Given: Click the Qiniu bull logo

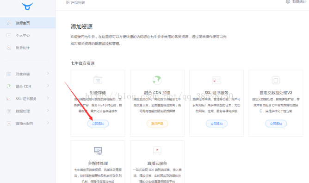Looking at the screenshot, I should [x=27, y=6].
